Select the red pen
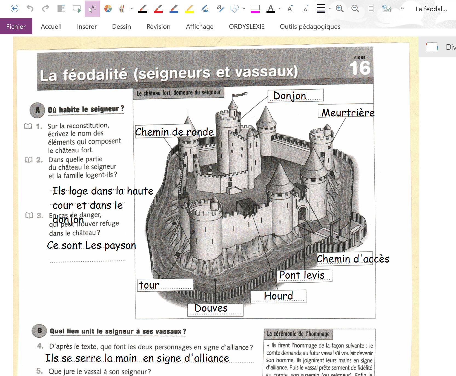 pyautogui.click(x=158, y=9)
